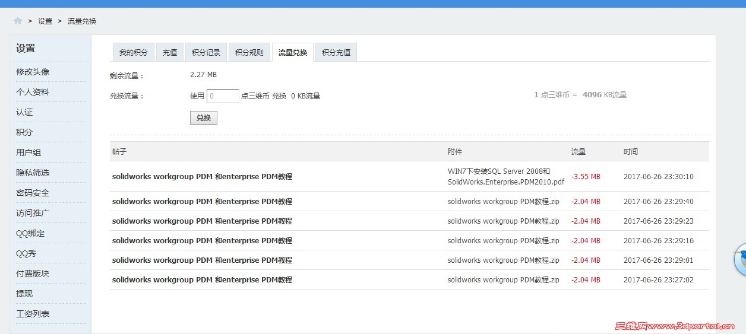The height and width of the screenshot is (334, 746).
Task: Click the 2017-06-26 23:29:23 timestamp
Action: 659,221
